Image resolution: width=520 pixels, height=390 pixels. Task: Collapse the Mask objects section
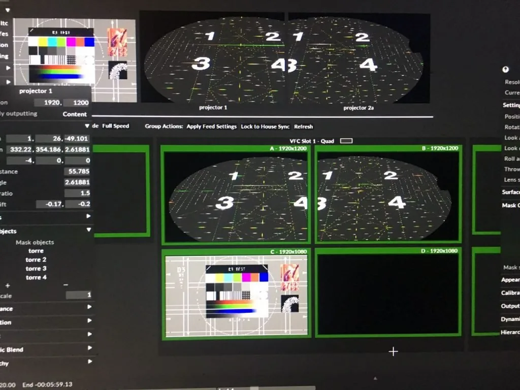click(89, 230)
